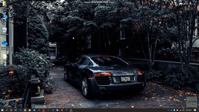Open Recycle Bin on desktop

pos(5,31)
